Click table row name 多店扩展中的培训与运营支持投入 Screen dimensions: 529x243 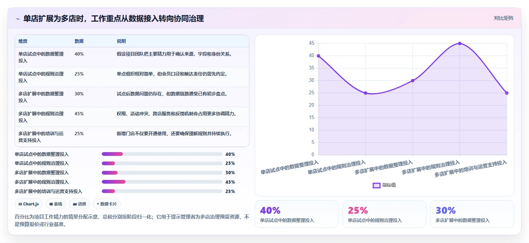(x=41, y=137)
